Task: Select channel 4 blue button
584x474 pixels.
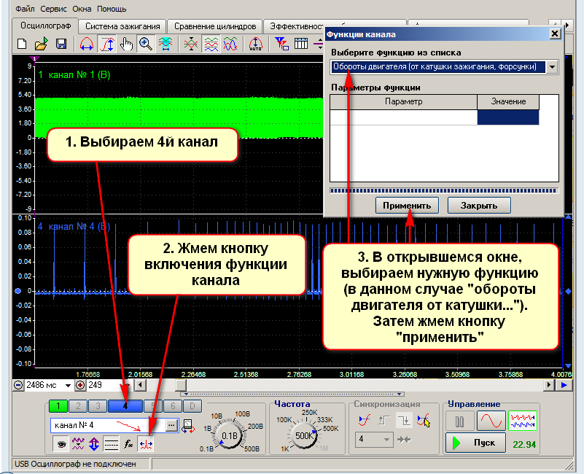Action: [125, 405]
